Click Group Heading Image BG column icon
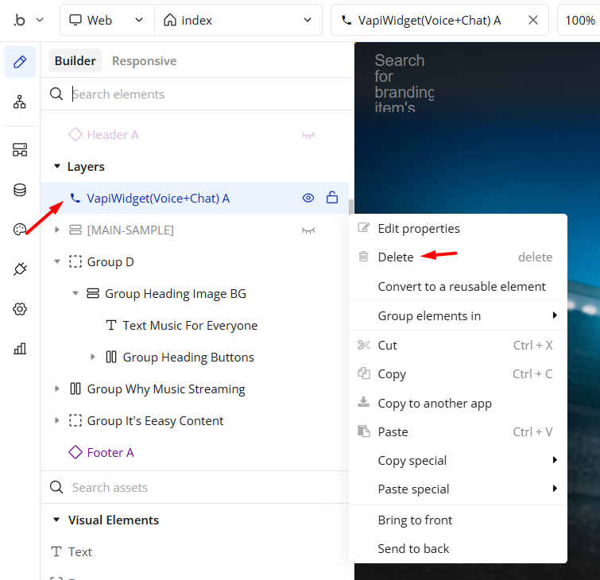Image resolution: width=600 pixels, height=580 pixels. click(93, 293)
